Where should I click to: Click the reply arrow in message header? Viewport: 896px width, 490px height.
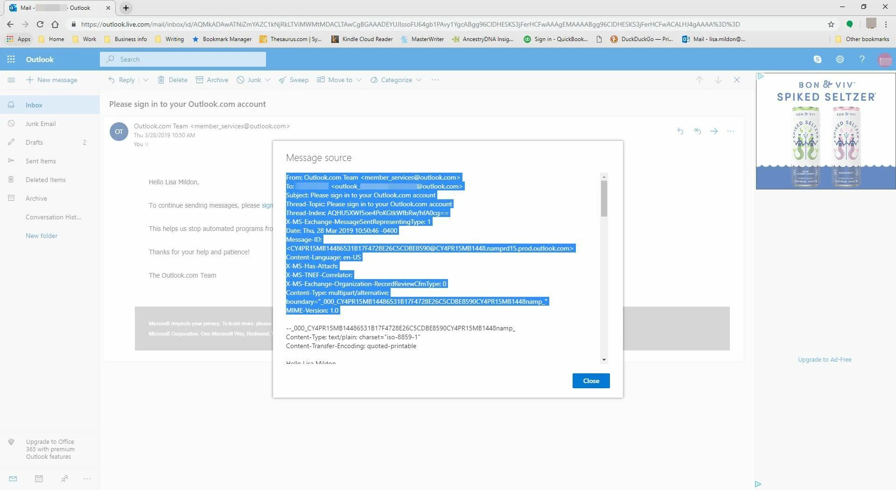(680, 131)
